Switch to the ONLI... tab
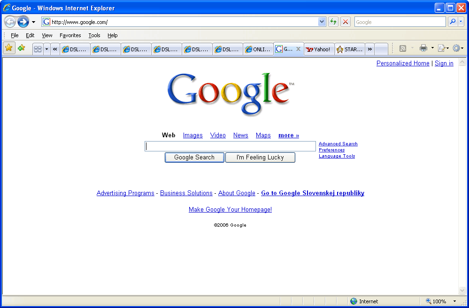The image size is (469, 308). (x=258, y=49)
